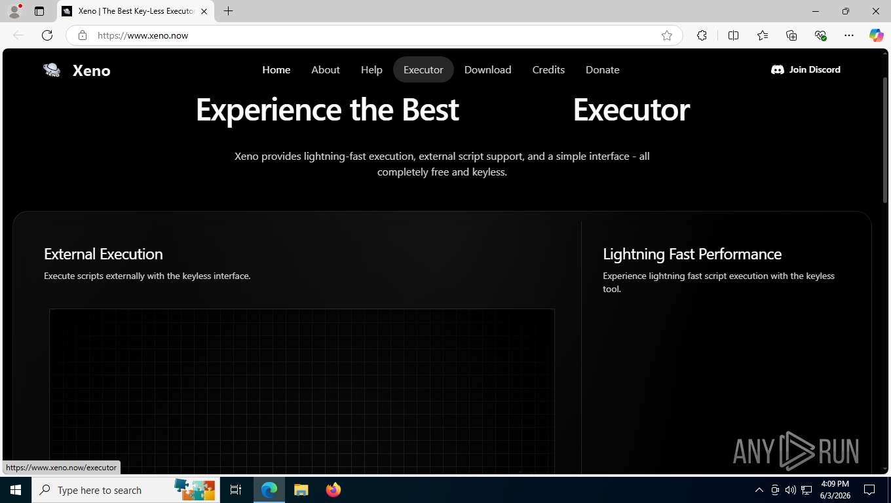
Task: Open Firefox taskbar icon
Action: [x=333, y=490]
